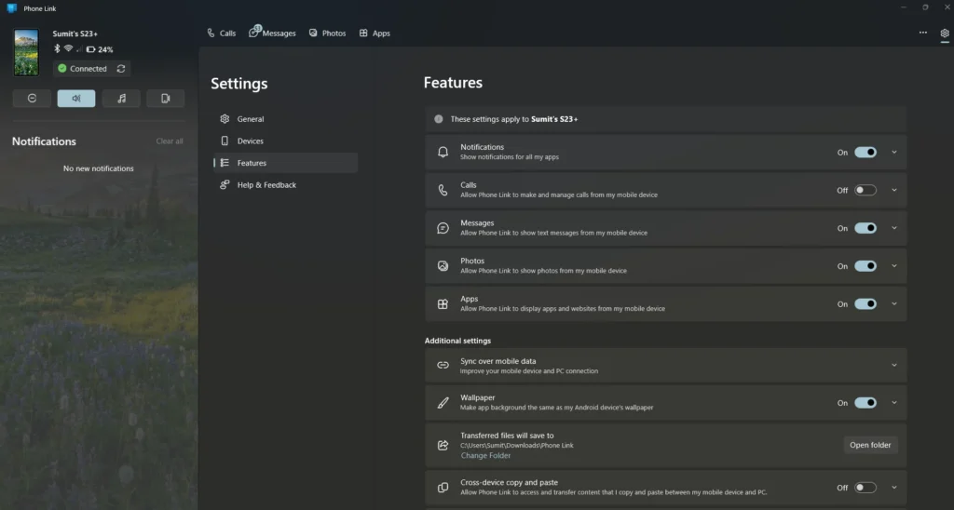Viewport: 954px width, 510px height.
Task: Disable the Wallpaper toggle
Action: 865,402
